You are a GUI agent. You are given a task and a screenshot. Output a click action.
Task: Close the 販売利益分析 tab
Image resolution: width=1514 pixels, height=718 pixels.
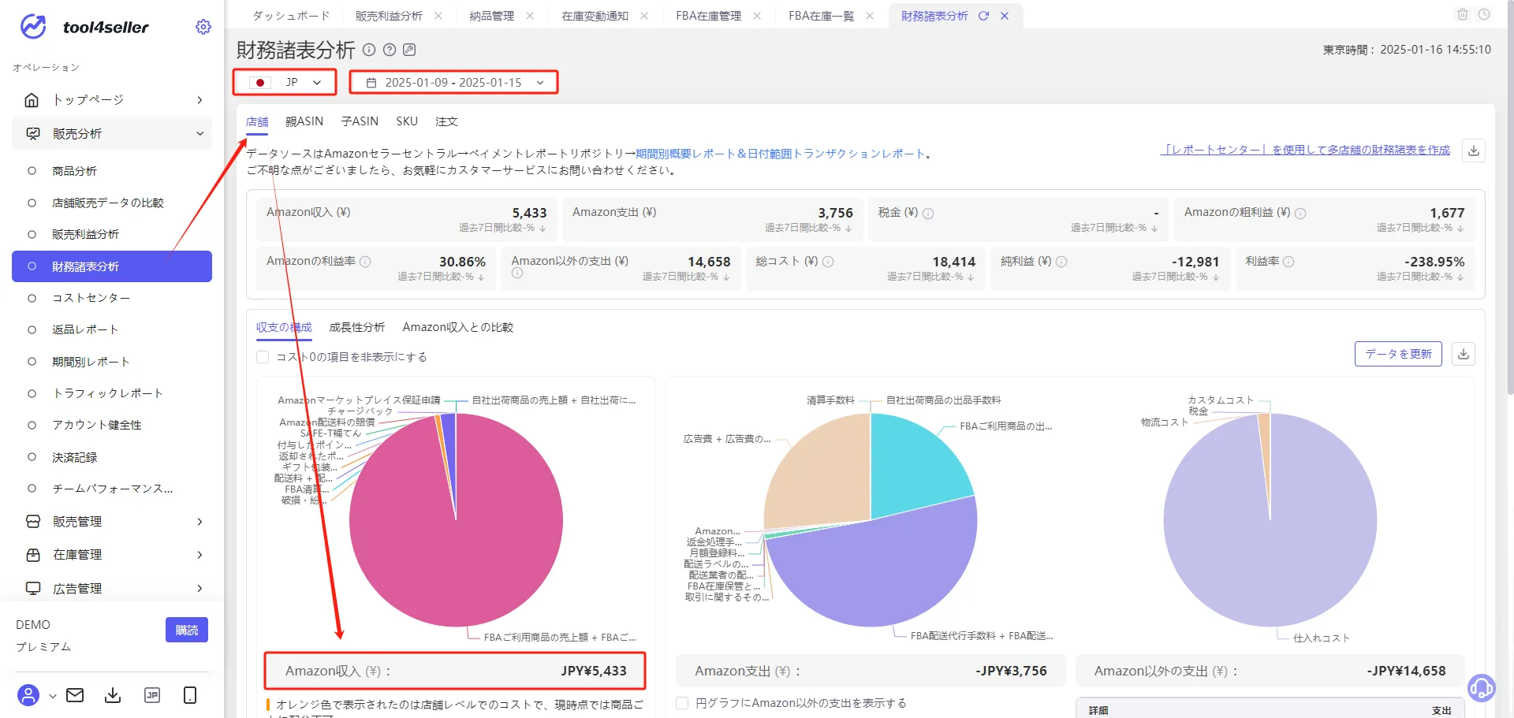[x=438, y=16]
